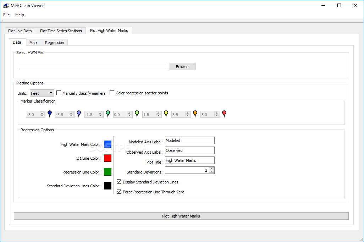Image resolution: width=364 pixels, height=242 pixels.
Task: Click the light green 0.0 marker pin
Action: pyautogui.click(x=137, y=114)
